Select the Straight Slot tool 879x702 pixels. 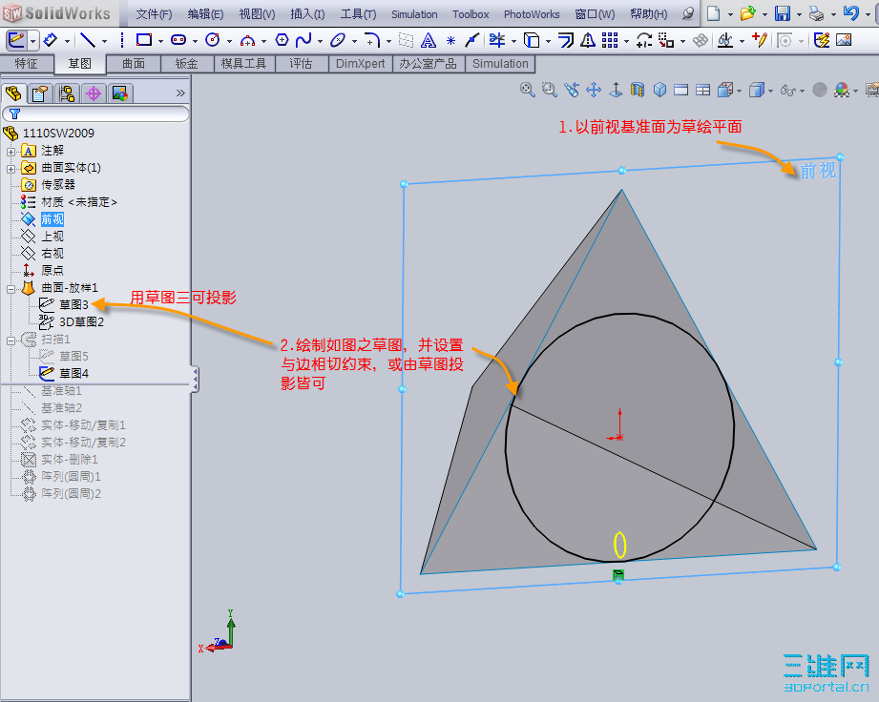point(178,40)
